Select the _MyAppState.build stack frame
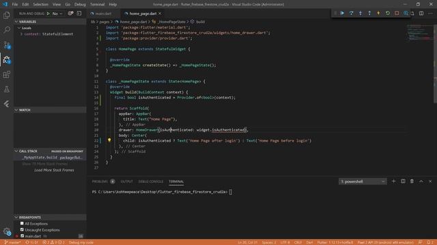 click(50, 157)
